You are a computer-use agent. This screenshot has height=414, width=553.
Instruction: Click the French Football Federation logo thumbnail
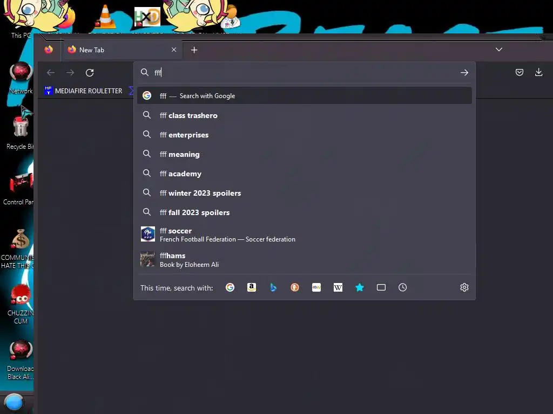point(148,234)
